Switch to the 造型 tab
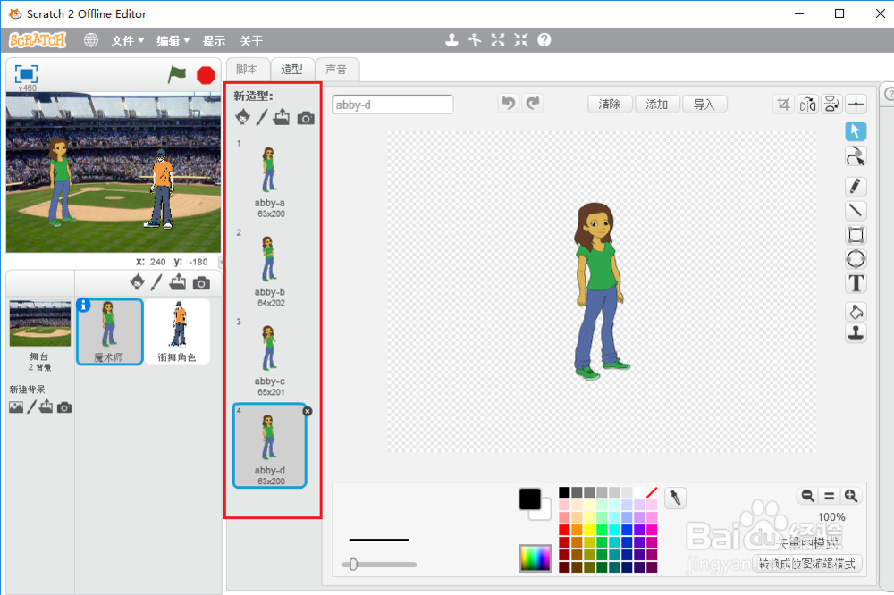Screen dimensions: 894x595 click(x=292, y=69)
